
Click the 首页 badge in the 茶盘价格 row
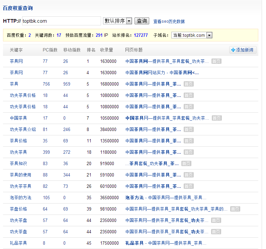tap(235, 209)
